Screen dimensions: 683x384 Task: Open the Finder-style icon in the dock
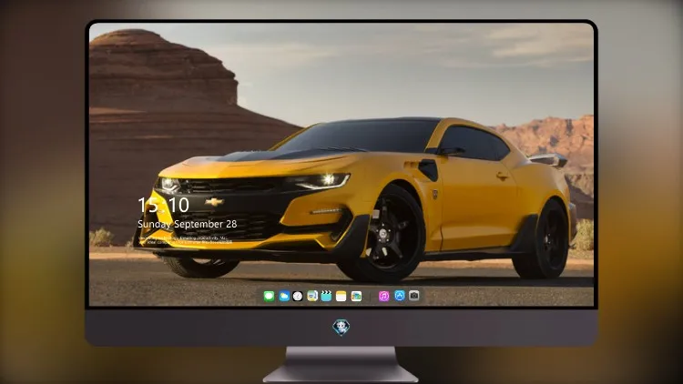point(311,296)
